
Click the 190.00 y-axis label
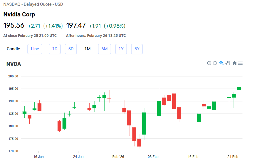13,101
